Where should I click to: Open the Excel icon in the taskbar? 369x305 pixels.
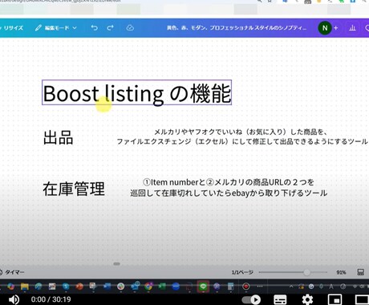click(x=162, y=287)
